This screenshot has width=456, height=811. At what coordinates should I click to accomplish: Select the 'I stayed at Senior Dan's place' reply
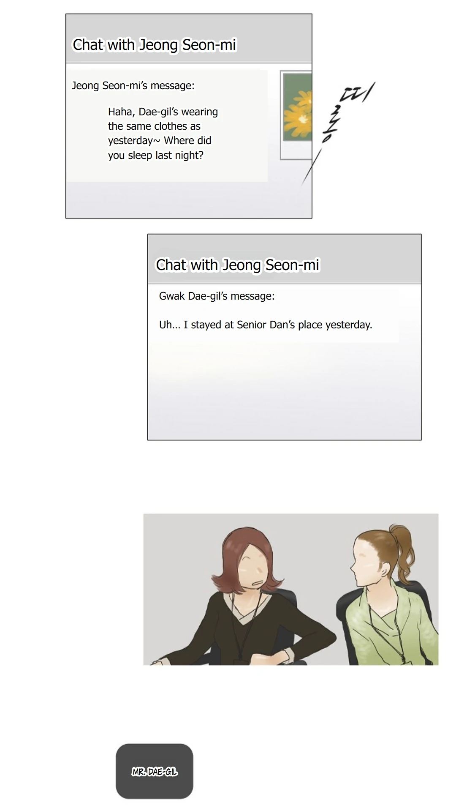pos(266,325)
